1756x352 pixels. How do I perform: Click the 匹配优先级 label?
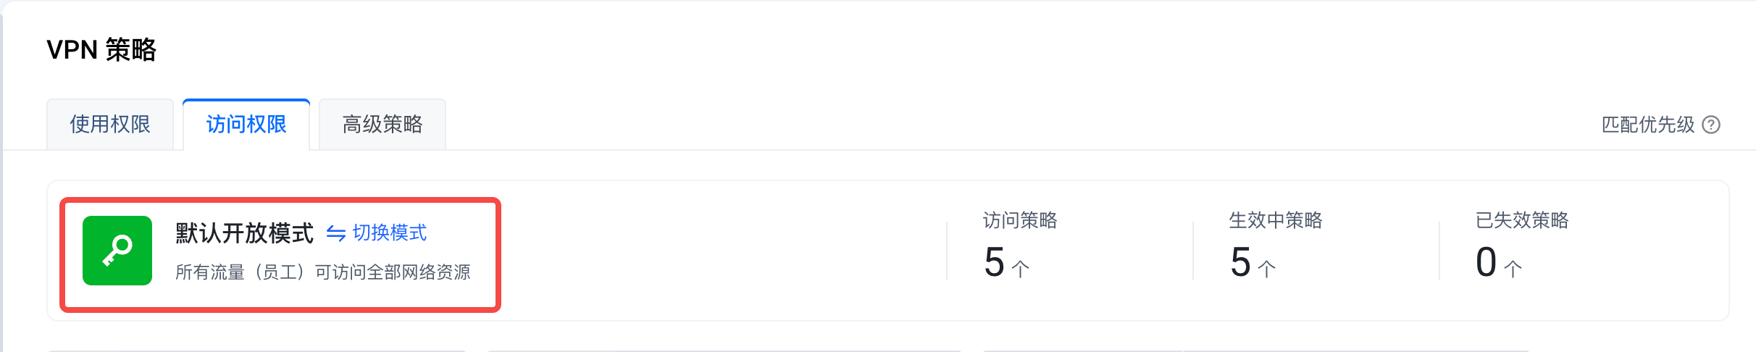click(1648, 125)
